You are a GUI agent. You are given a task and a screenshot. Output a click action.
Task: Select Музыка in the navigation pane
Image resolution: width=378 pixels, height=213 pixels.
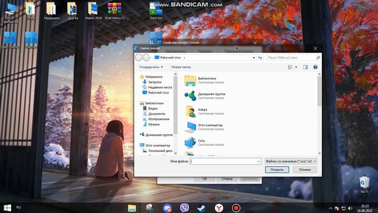coord(151,124)
